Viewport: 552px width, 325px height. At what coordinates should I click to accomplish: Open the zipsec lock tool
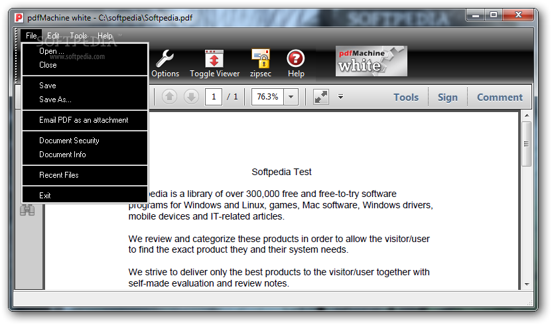[261, 64]
